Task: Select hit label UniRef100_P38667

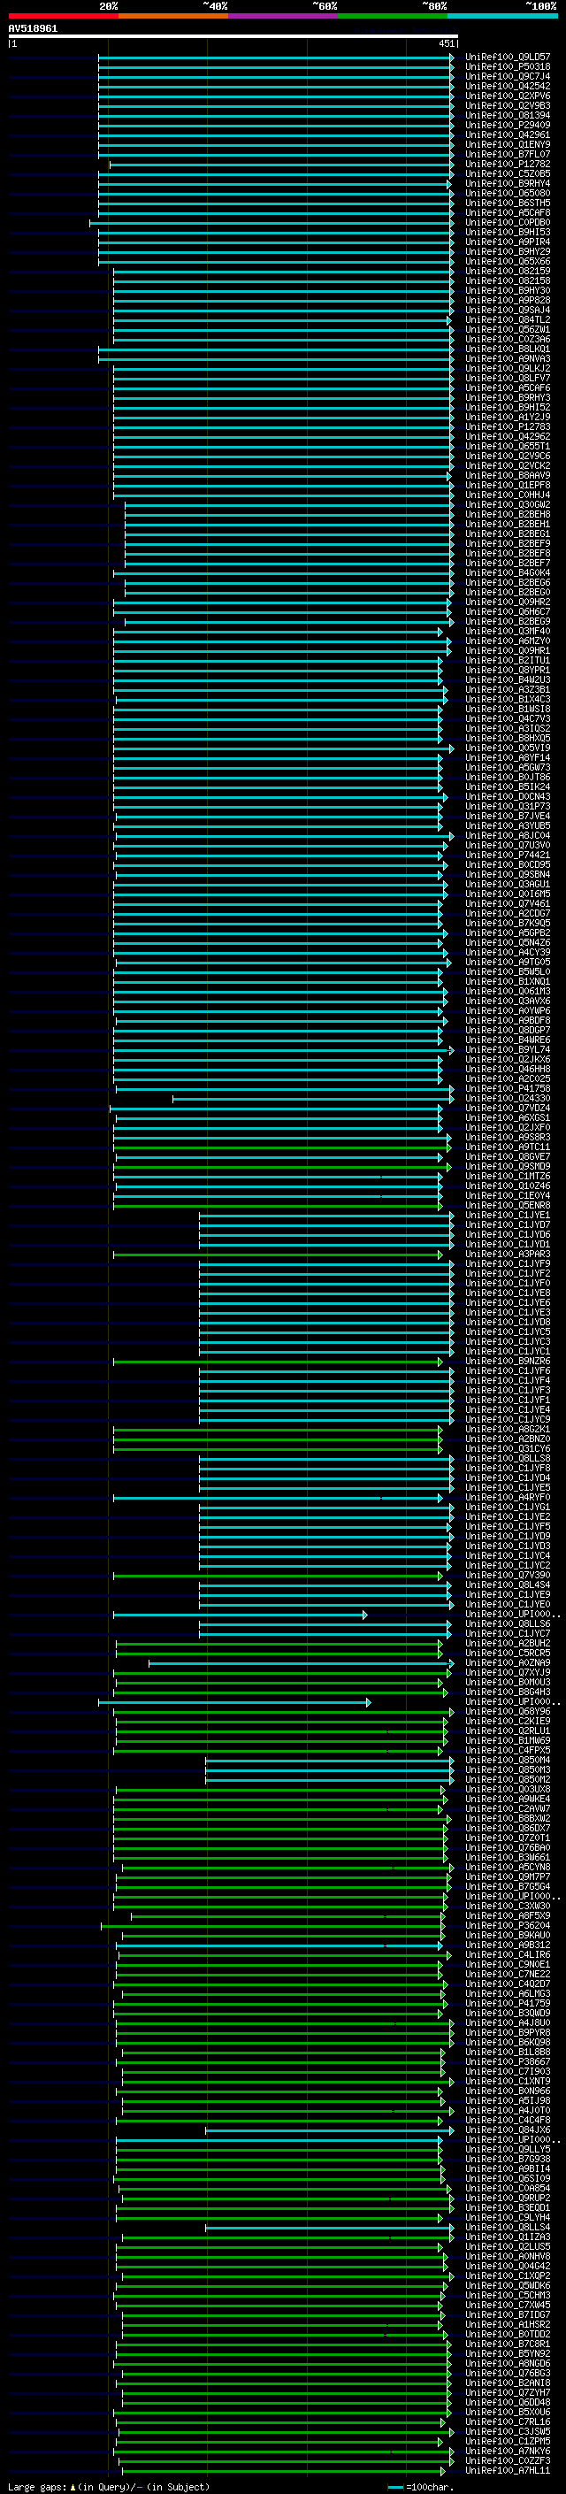Action: 508,2063
